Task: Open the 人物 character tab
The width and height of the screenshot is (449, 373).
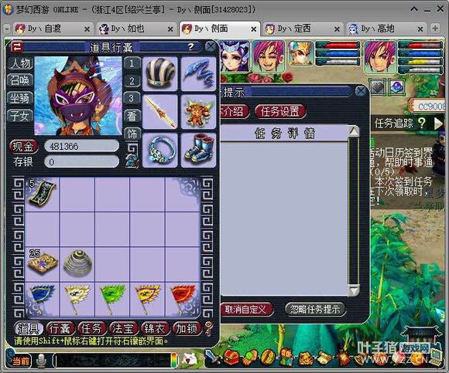Action: click(20, 63)
